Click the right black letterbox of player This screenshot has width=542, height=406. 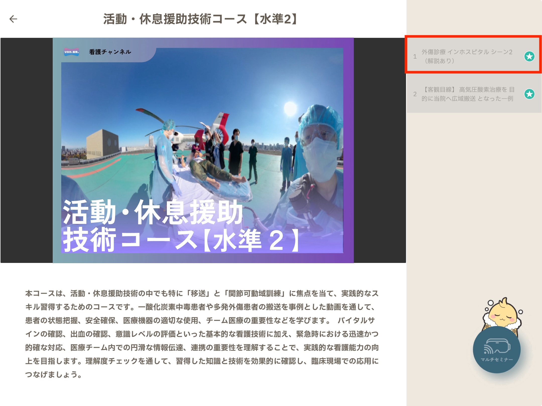[379, 150]
